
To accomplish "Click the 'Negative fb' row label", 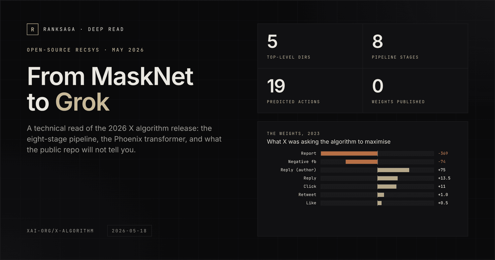I will click(302, 162).
